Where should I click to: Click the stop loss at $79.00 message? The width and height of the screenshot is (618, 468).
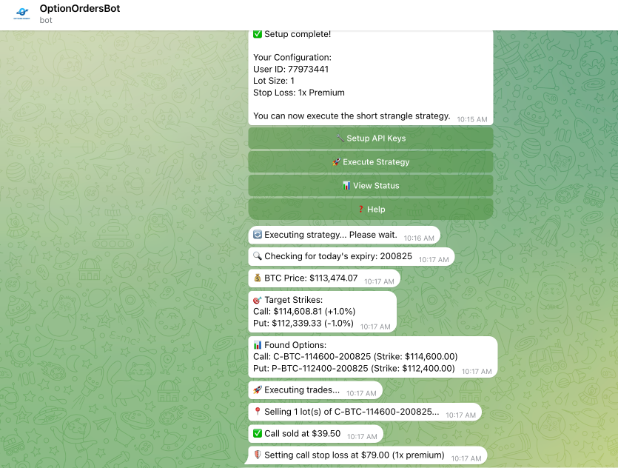[366, 455]
